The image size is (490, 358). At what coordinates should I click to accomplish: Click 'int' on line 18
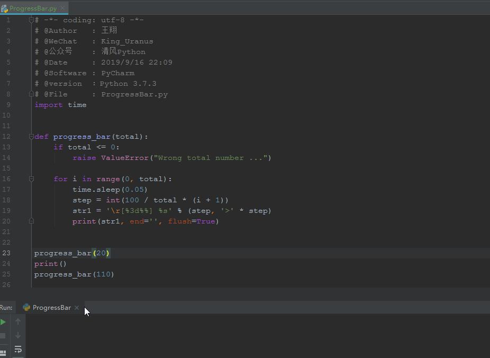(x=113, y=200)
